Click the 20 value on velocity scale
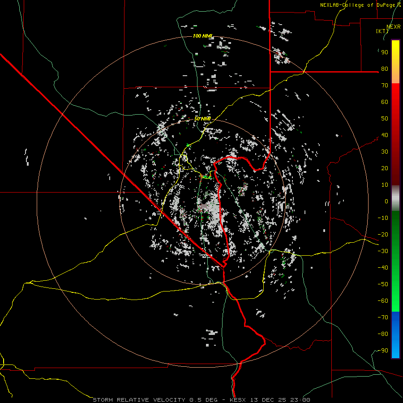 (385, 168)
